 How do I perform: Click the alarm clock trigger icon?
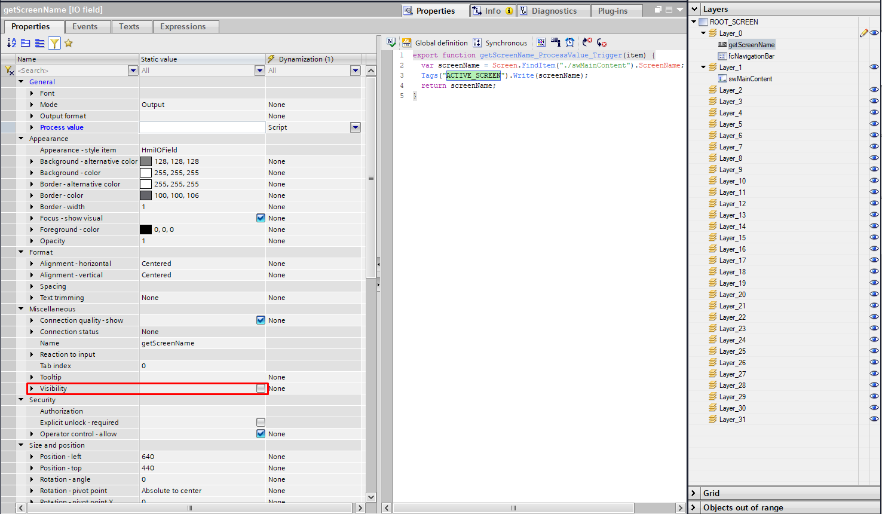pyautogui.click(x=570, y=42)
